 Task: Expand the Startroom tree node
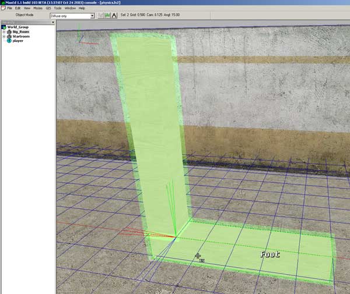point(4,36)
